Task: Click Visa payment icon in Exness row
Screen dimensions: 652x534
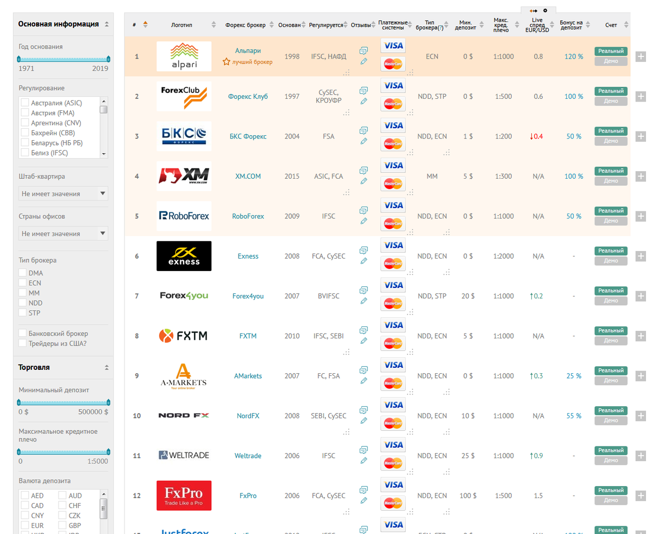Action: [x=393, y=245]
